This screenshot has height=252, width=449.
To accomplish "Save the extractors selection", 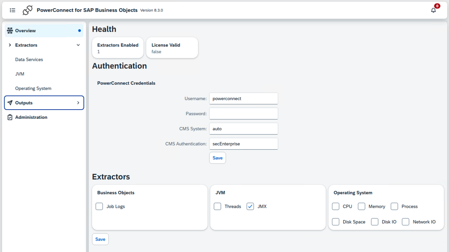I will click(x=100, y=239).
